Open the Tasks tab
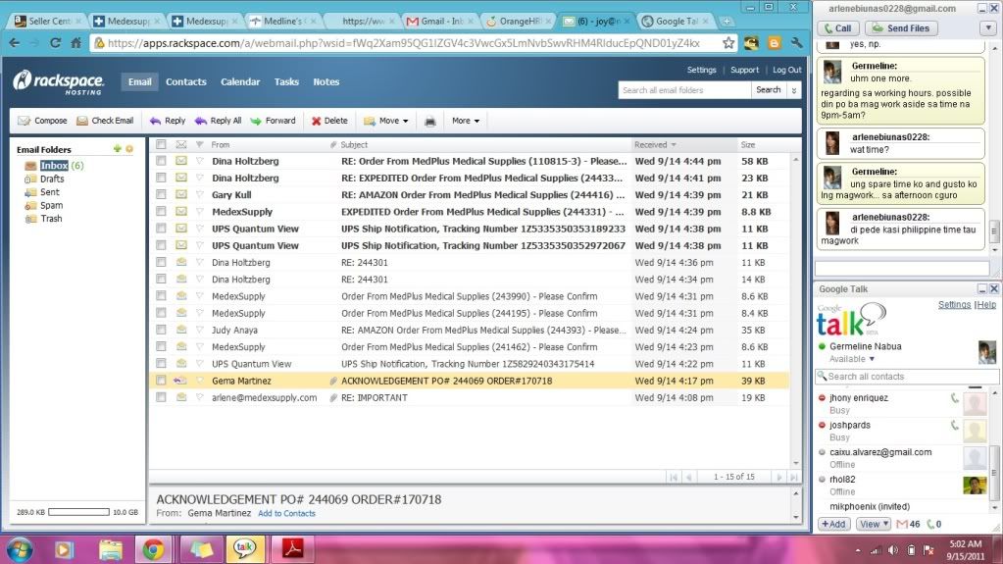 [286, 81]
